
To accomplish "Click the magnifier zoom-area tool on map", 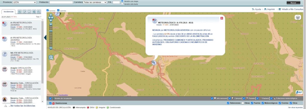I will pyautogui.click(x=51, y=57).
